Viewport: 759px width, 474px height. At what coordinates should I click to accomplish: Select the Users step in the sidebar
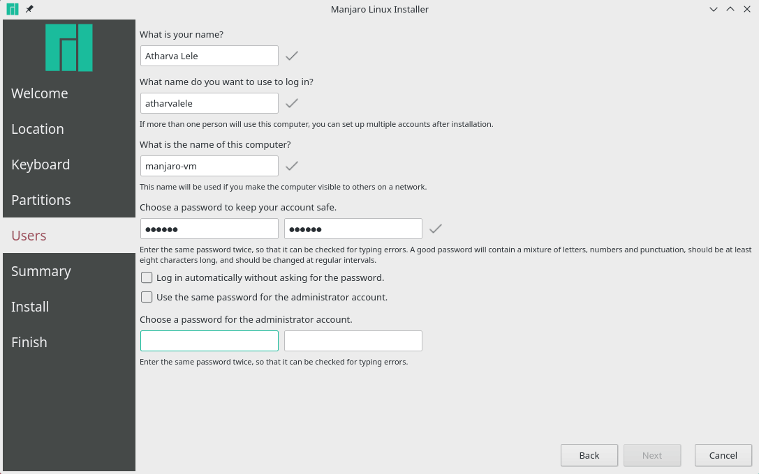click(x=29, y=235)
